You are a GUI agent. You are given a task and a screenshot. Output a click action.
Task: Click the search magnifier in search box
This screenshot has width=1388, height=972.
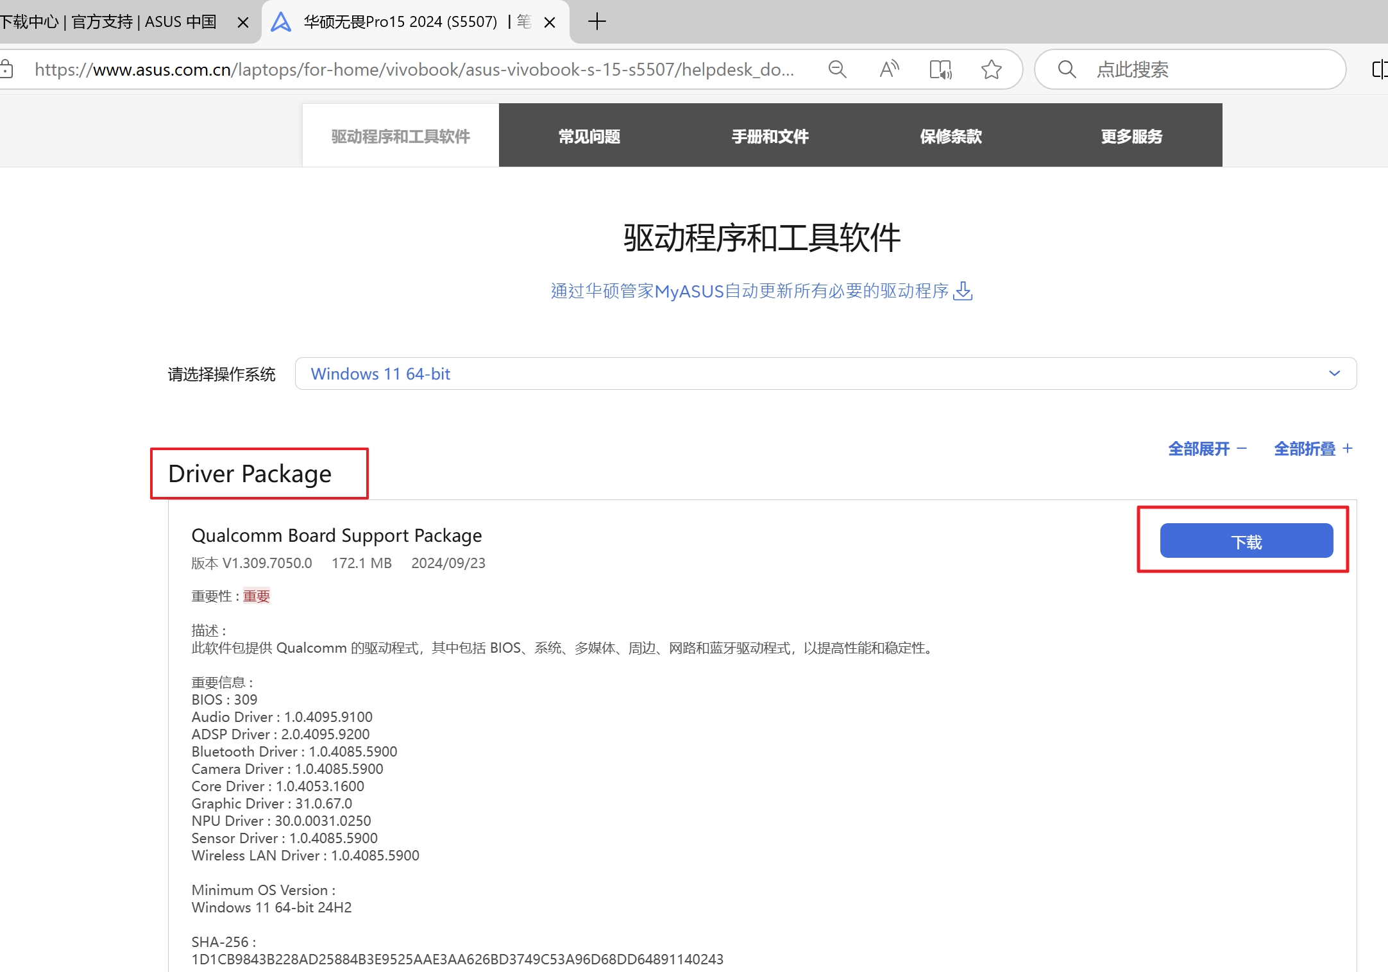(1067, 69)
